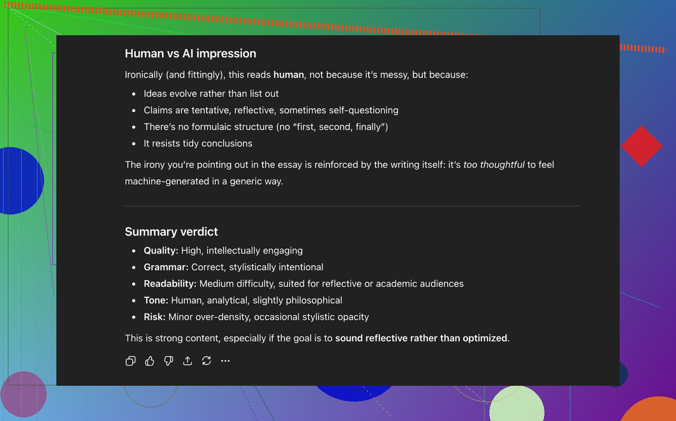The image size is (676, 421).
Task: Click the bold "Risk:" label
Action: 154,317
